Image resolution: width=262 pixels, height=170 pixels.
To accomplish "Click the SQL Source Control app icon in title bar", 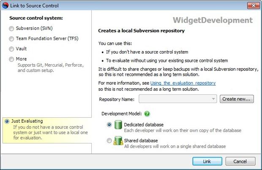I will coord(5,5).
